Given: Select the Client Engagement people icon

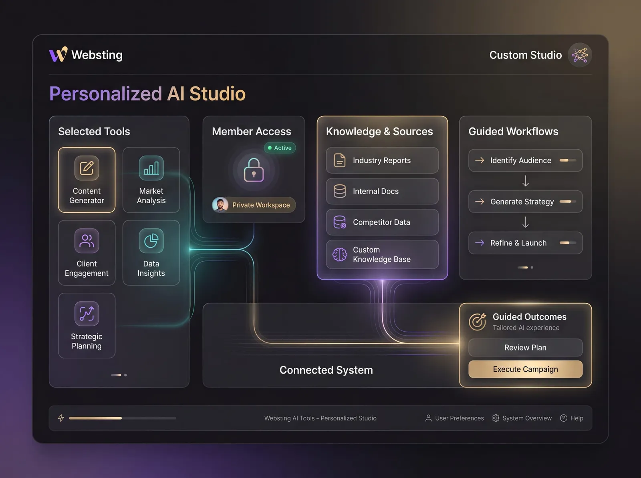Looking at the screenshot, I should click(x=87, y=241).
